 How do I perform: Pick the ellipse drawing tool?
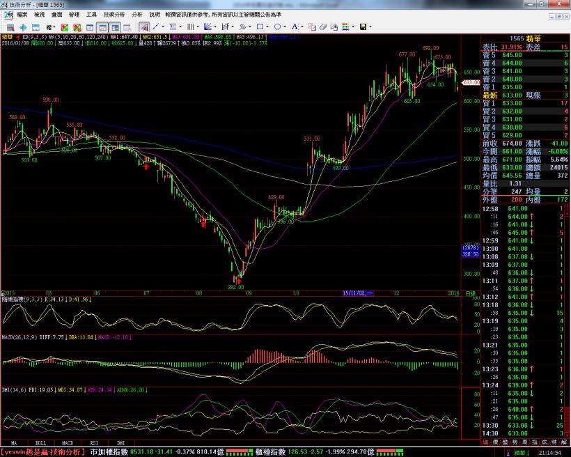tap(277, 27)
